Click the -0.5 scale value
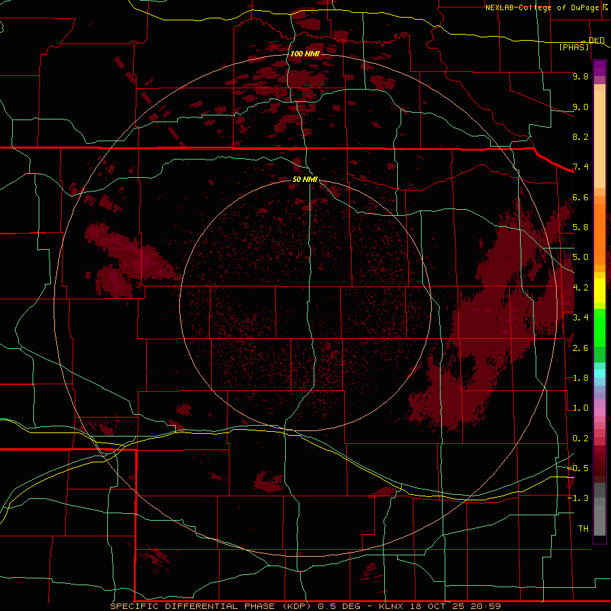Image resolution: width=611 pixels, height=611 pixels. [578, 468]
